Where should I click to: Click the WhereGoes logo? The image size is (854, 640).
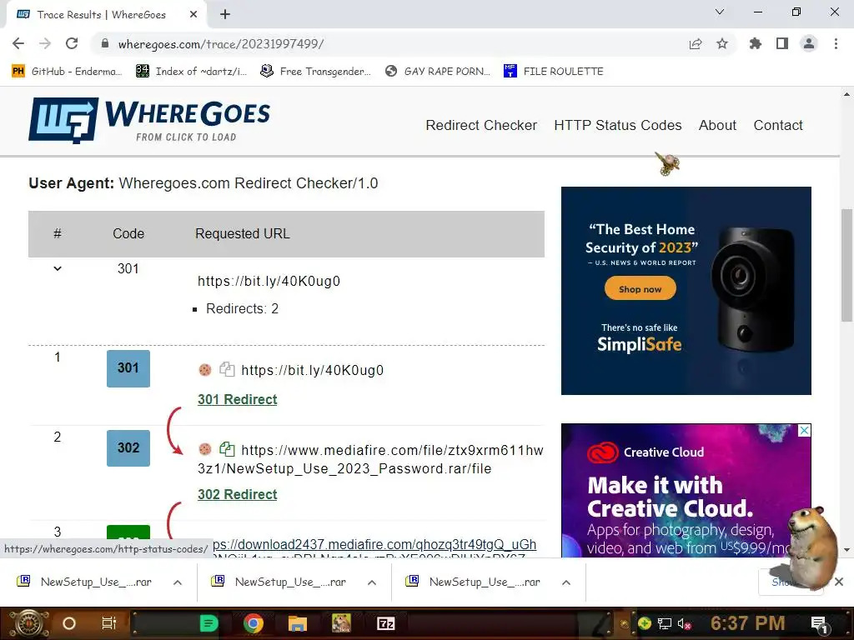click(149, 120)
